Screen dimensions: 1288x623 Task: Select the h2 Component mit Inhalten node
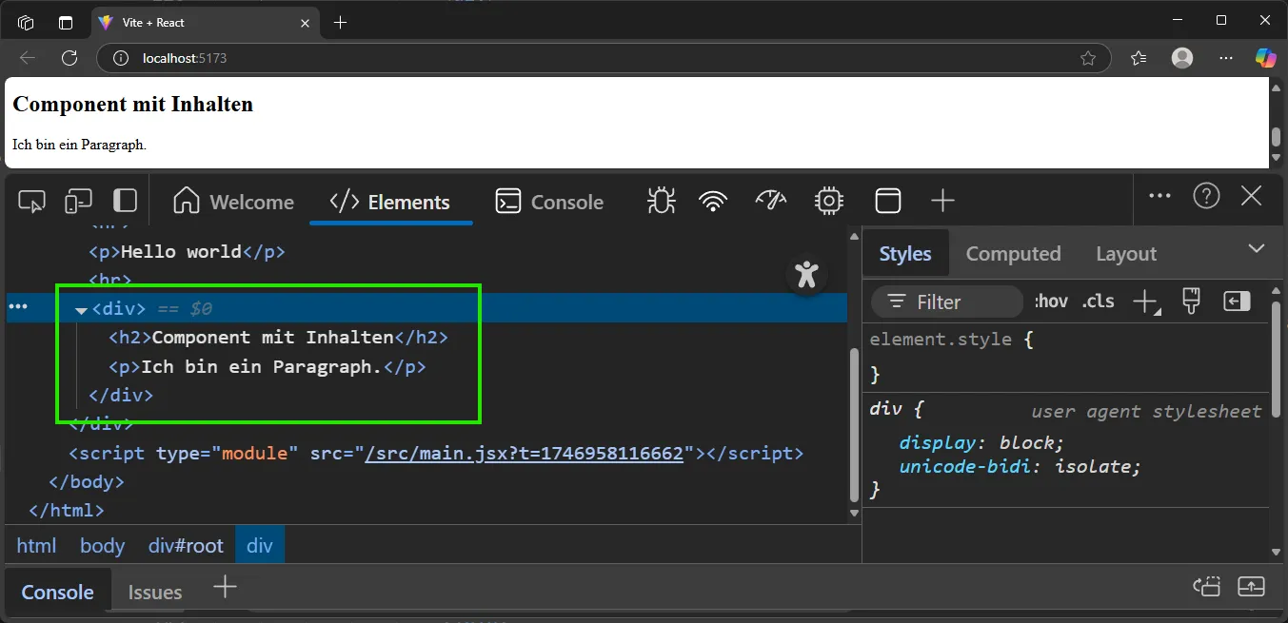[x=278, y=338]
